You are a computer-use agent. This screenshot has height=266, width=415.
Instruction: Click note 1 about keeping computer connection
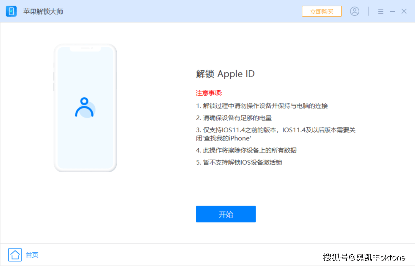coord(262,106)
